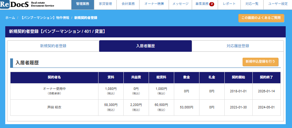This screenshot has height=128, width=292.
Task: Switch to 対応履歴登録 tab
Action: point(238,46)
